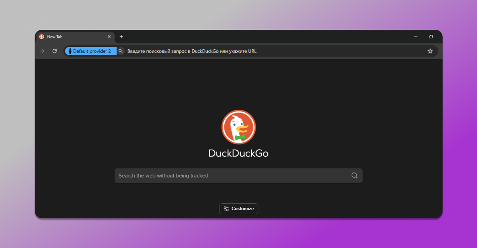Click the DuckDuckGo favicon in the tab
477x248 pixels.
(42, 37)
